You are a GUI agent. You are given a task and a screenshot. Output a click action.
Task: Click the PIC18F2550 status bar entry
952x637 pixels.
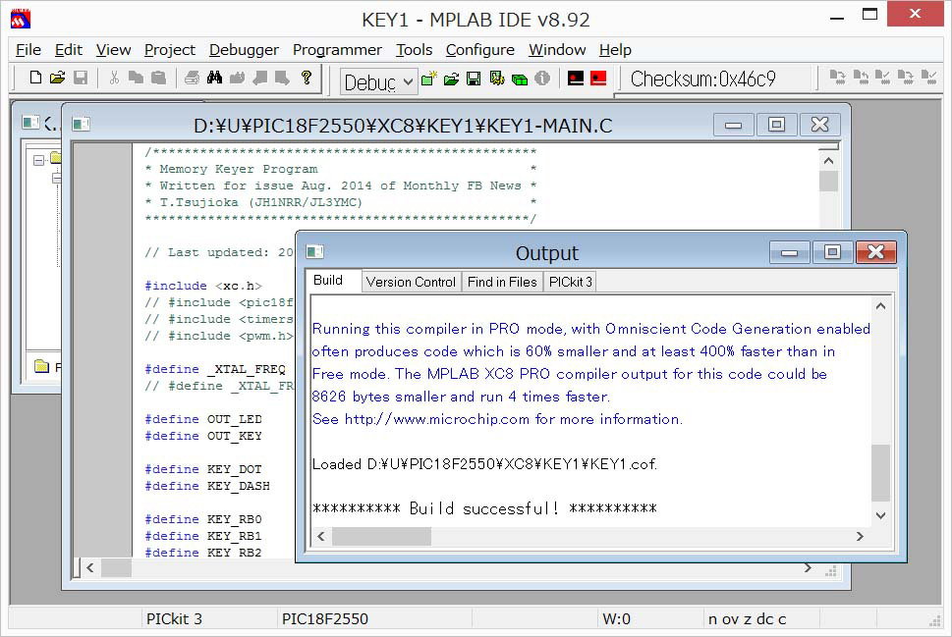coord(325,618)
